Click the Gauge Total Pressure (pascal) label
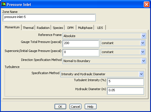Screen dimensions: 151x112 [x=41, y=42]
